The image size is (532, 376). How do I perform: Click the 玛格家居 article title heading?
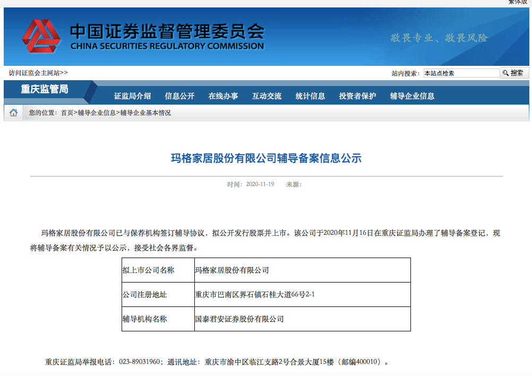click(x=265, y=158)
